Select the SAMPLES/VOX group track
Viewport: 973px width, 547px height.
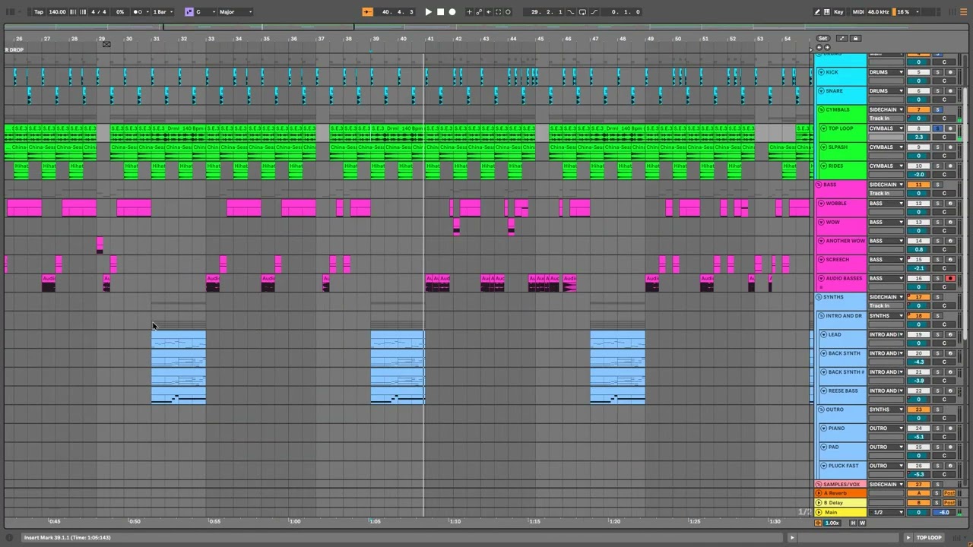[840, 484]
